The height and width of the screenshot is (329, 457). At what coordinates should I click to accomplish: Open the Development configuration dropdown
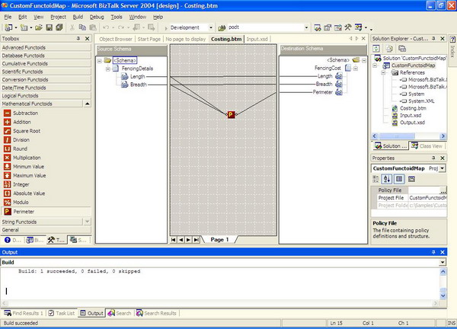pos(211,27)
